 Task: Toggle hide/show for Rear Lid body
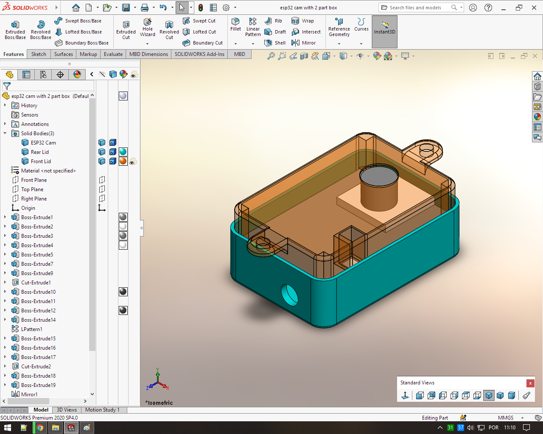coord(102,152)
